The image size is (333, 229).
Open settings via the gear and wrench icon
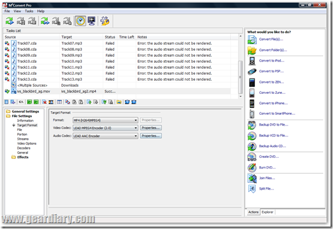click(104, 21)
